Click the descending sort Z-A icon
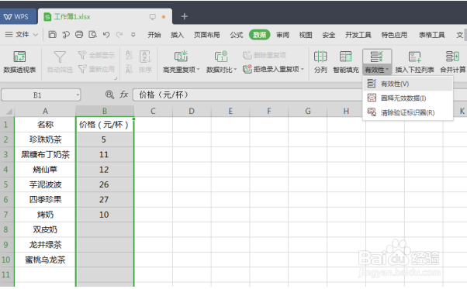This screenshot has height=289, width=467. click(129, 69)
